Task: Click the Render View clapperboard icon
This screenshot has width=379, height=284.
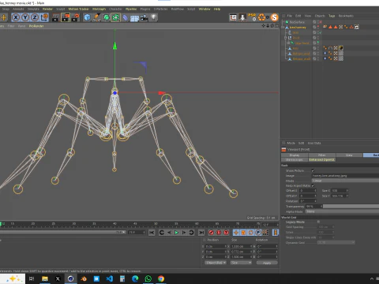Action: 56,17
